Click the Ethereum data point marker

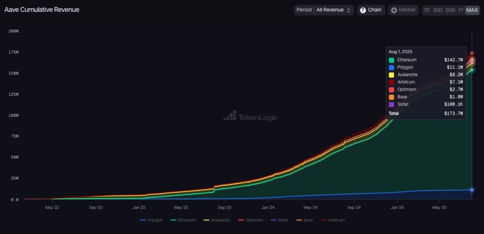[x=472, y=70]
